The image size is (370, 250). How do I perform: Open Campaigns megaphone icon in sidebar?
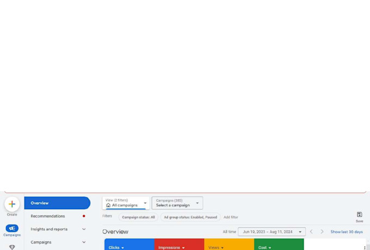pos(12,228)
